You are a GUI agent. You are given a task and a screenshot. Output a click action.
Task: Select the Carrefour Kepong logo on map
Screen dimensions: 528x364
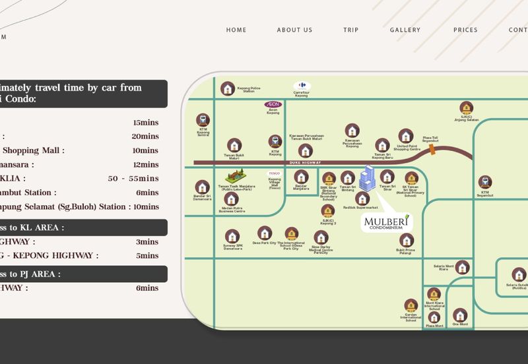pos(301,86)
